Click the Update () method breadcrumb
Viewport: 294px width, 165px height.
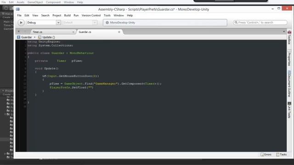pos(46,37)
